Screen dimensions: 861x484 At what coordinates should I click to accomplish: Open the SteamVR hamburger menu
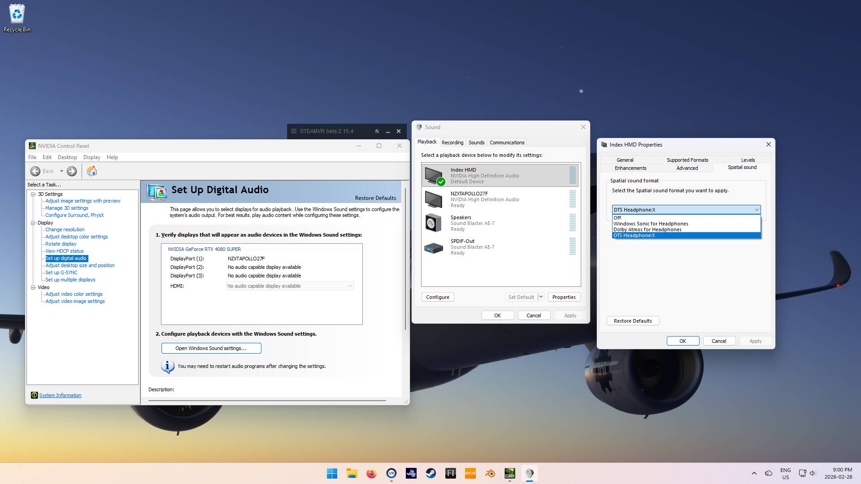point(294,131)
